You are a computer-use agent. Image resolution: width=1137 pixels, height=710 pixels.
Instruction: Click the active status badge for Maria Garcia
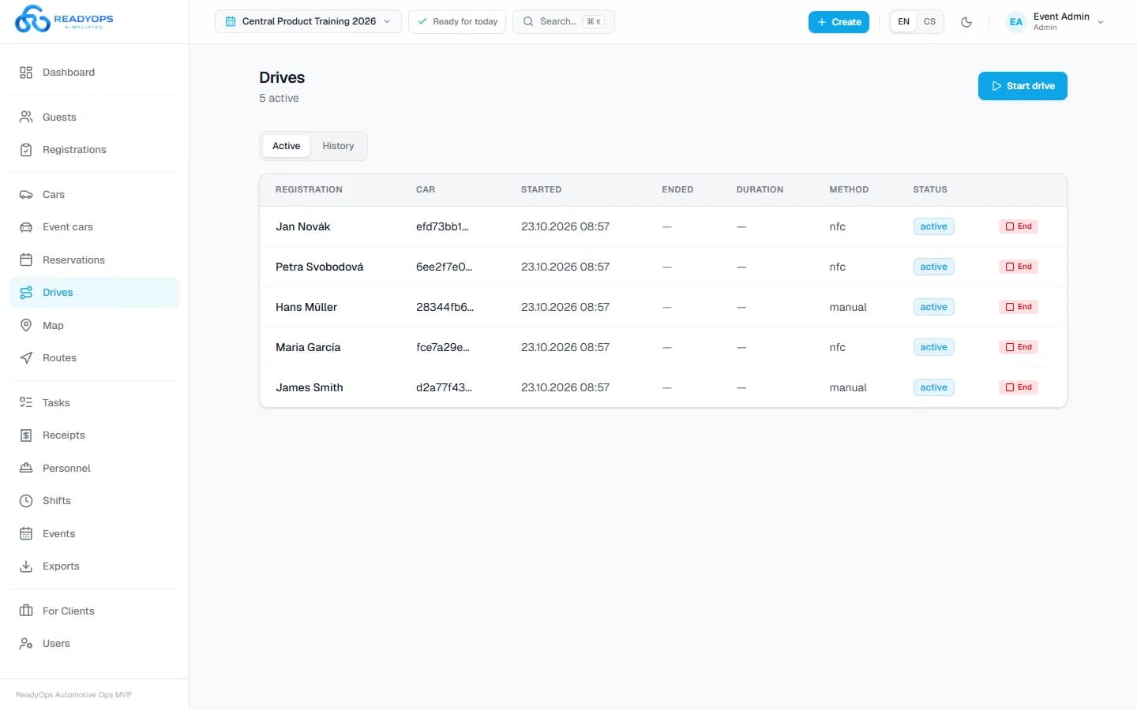933,347
